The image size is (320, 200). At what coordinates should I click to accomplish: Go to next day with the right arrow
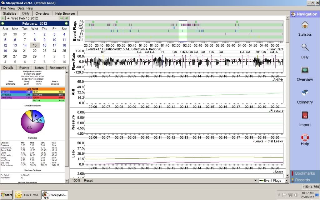click(62, 18)
